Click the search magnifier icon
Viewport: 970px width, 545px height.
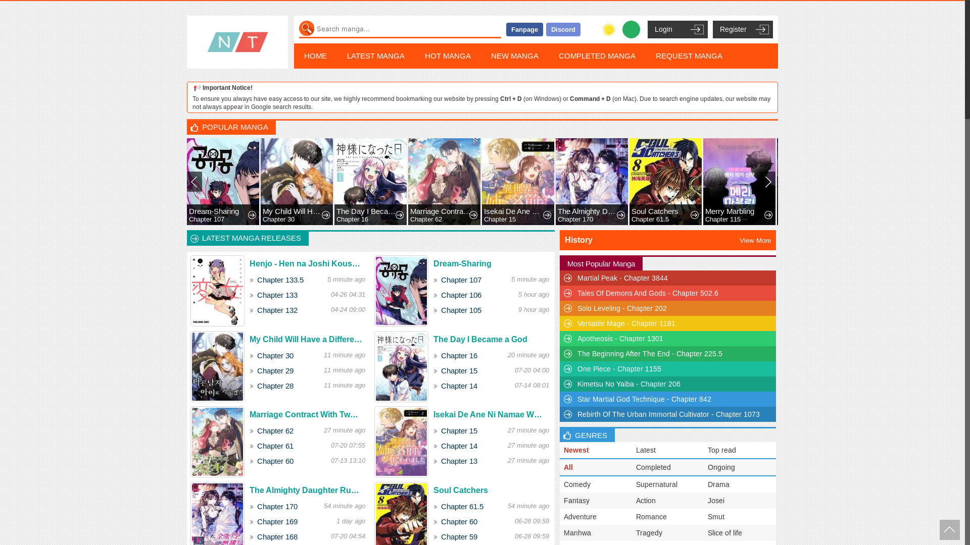click(x=307, y=29)
